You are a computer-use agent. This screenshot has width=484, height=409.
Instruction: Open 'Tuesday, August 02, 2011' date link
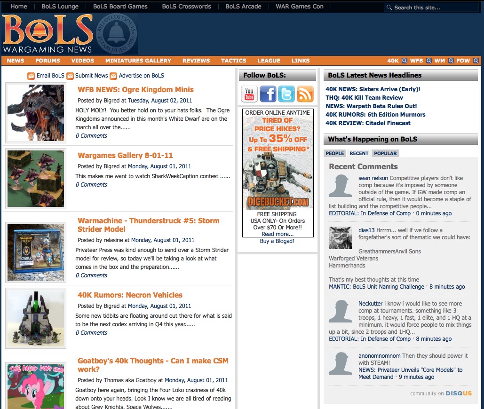(160, 101)
